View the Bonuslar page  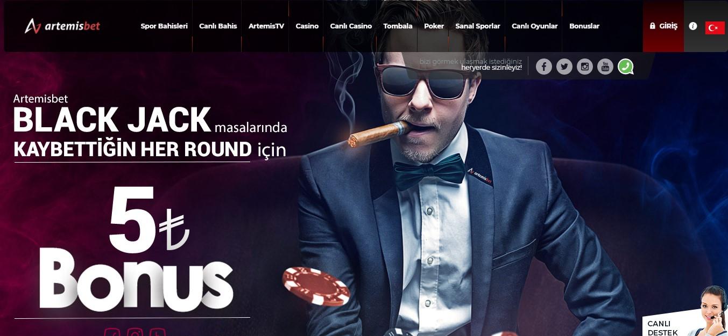pyautogui.click(x=584, y=26)
